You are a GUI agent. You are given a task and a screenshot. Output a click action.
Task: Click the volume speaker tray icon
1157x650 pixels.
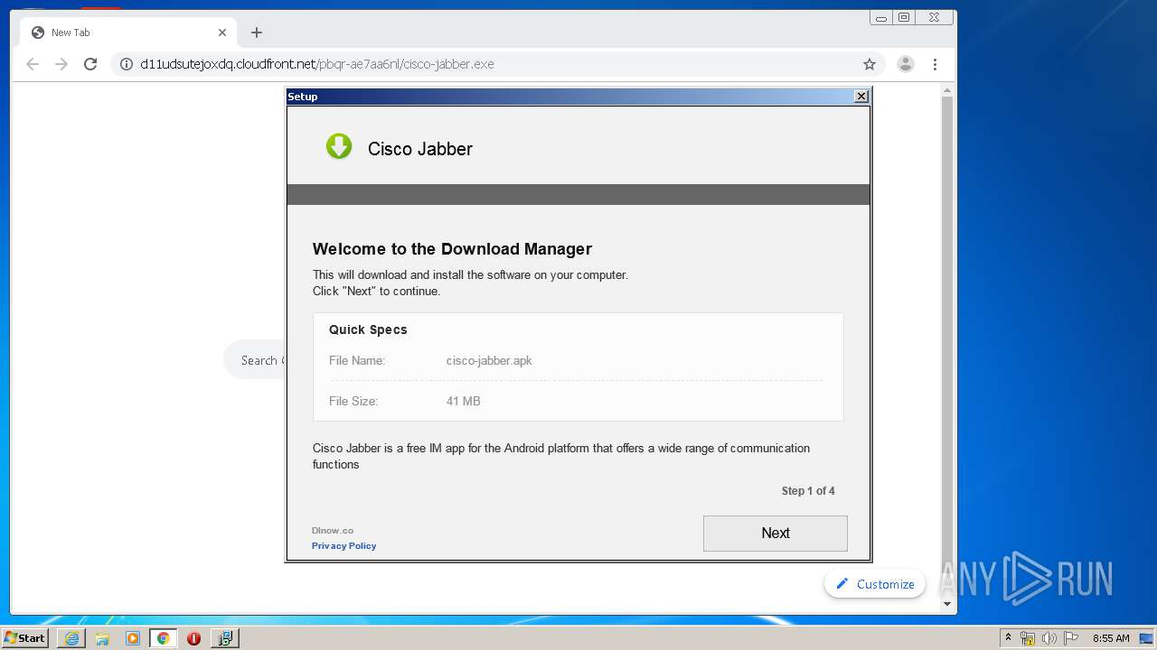[1049, 638]
